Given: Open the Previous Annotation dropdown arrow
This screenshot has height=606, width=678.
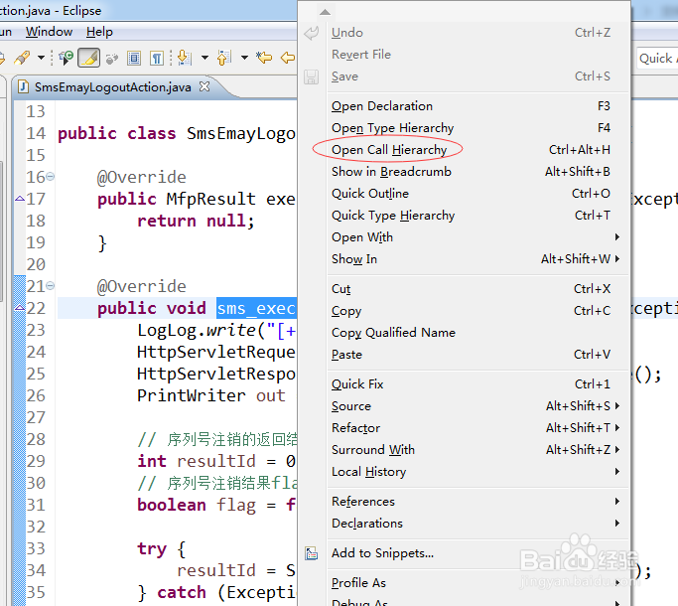Looking at the screenshot, I should click(244, 58).
